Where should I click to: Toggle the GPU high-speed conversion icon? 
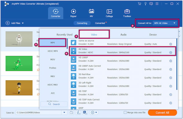[85, 113]
